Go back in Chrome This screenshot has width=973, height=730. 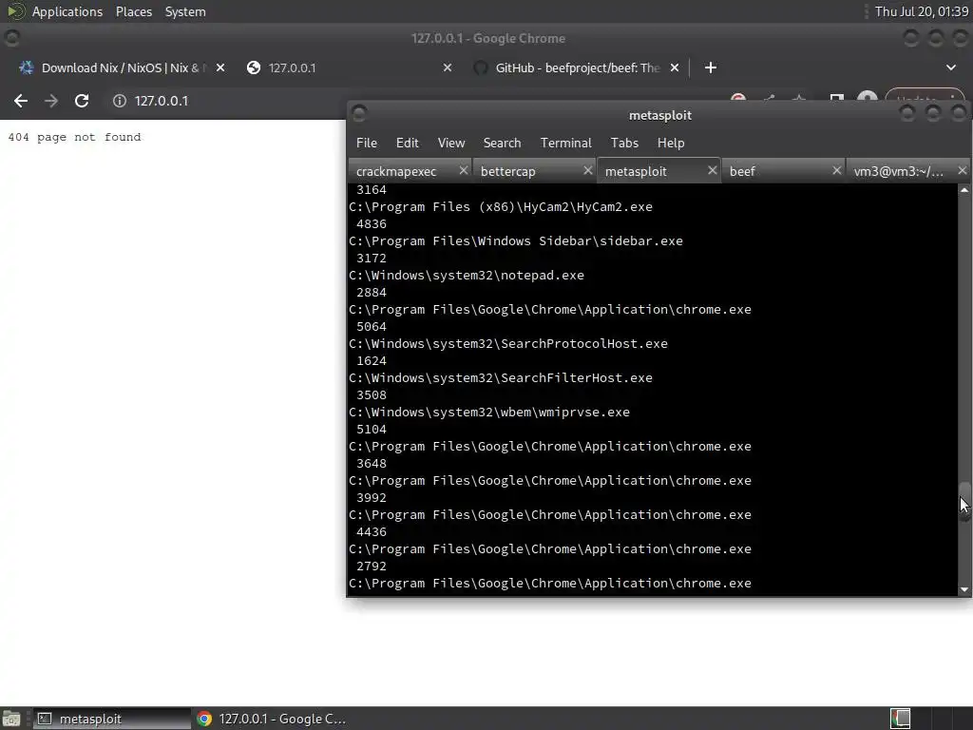click(21, 101)
